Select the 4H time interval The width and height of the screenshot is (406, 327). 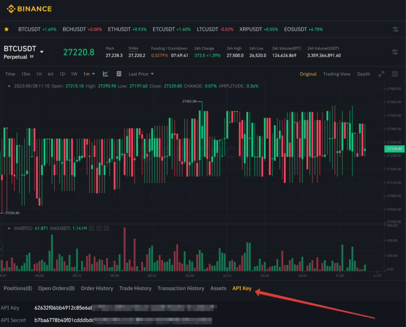click(x=50, y=74)
